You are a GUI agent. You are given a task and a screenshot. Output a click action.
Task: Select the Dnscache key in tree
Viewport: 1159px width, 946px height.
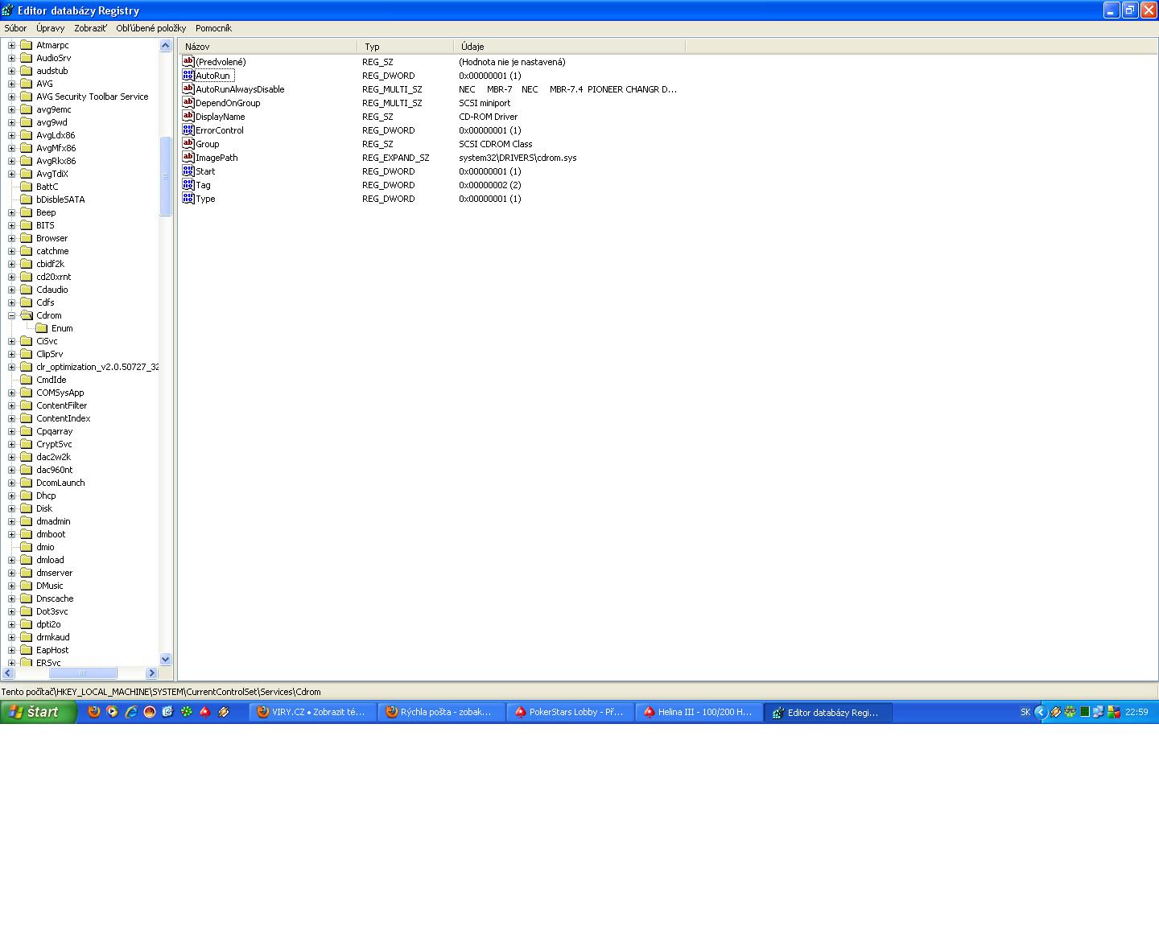click(x=55, y=598)
